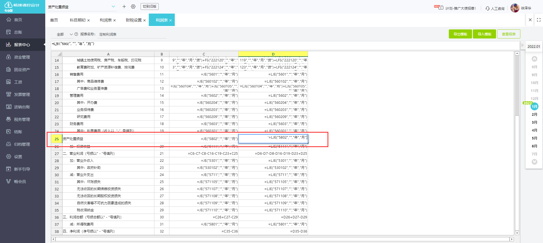Click the plus icon in top bar

pos(124,7)
